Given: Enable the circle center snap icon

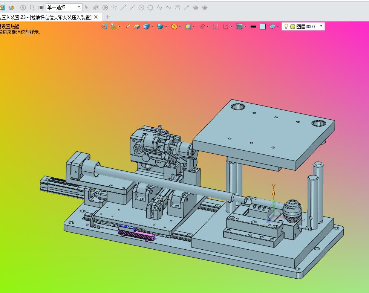Looking at the screenshot, I should 141,8.
